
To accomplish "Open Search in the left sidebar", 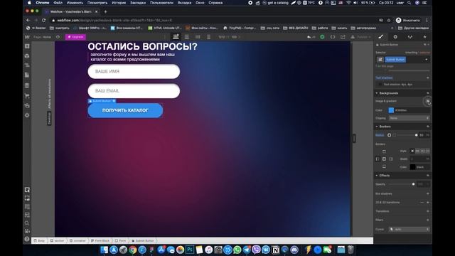I will click(x=27, y=223).
